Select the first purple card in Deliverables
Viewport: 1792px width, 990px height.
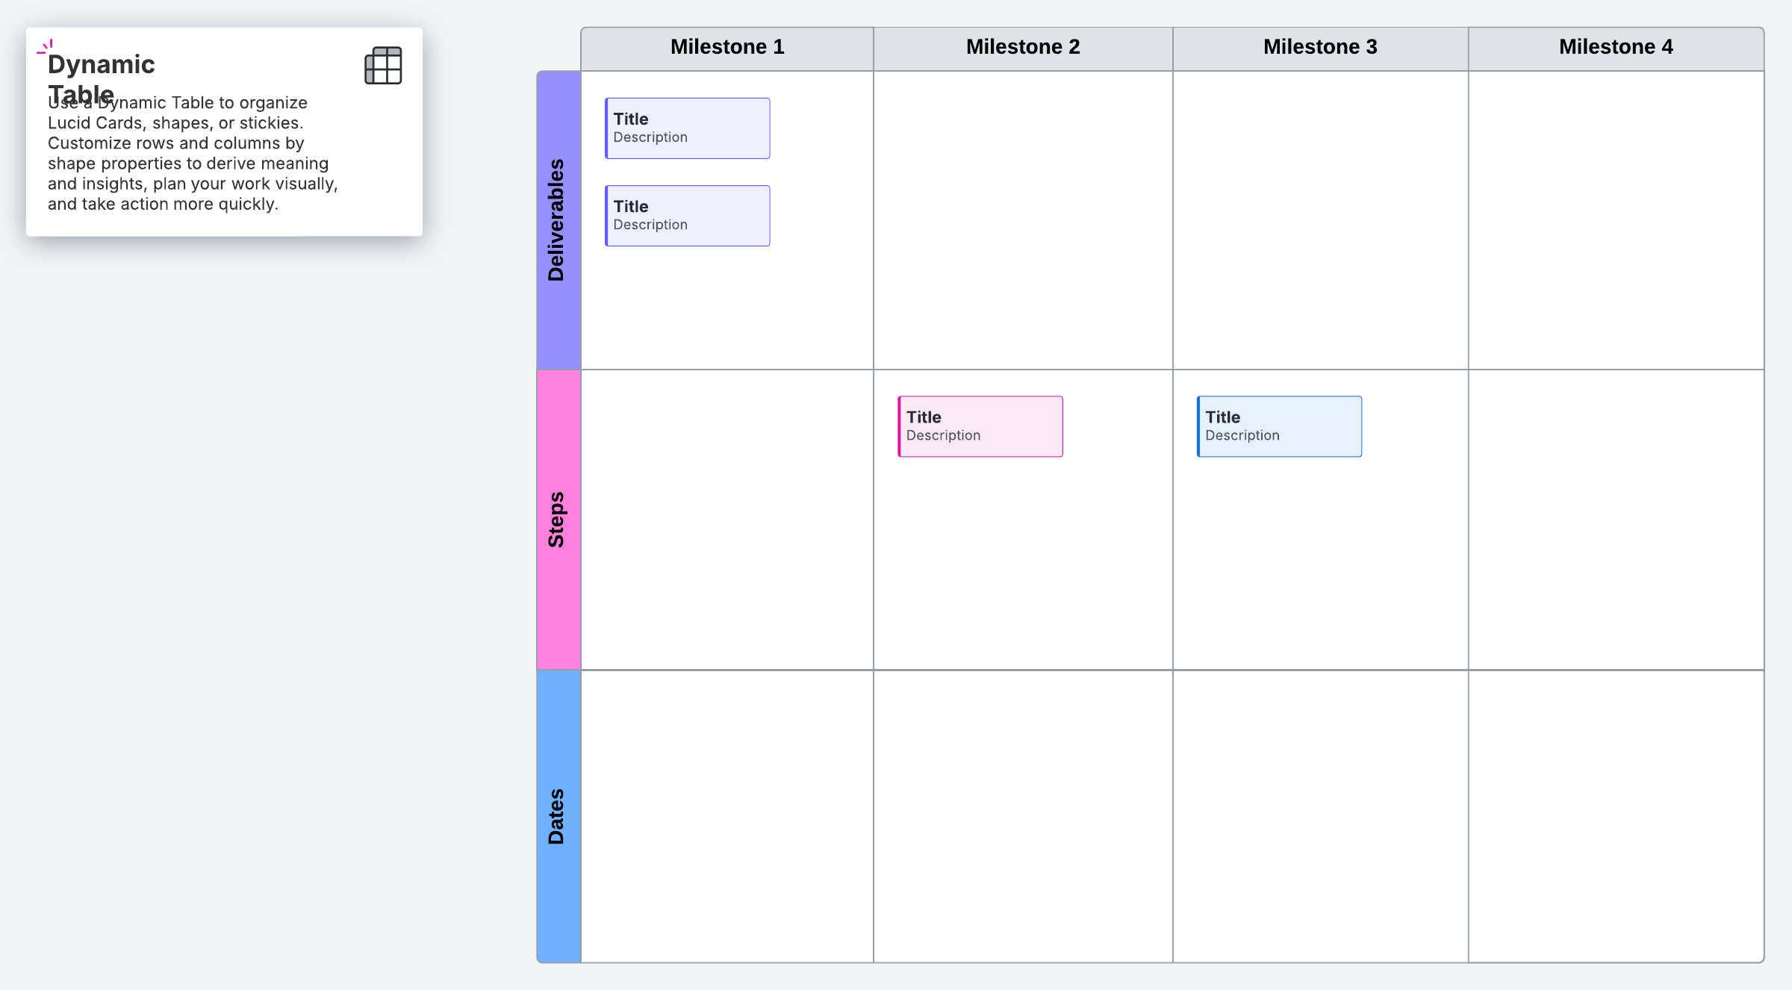point(688,128)
